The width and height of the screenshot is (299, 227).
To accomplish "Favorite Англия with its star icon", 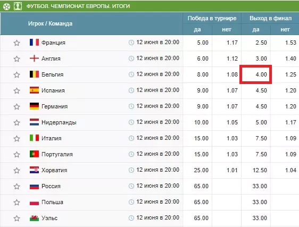I will [x=17, y=58].
